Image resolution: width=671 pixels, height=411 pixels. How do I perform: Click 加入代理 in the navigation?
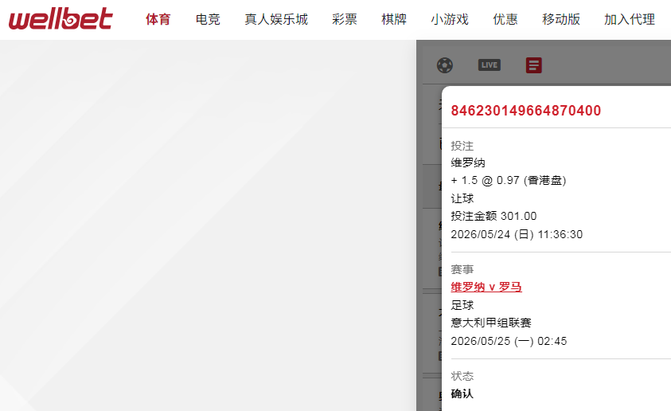pyautogui.click(x=630, y=19)
